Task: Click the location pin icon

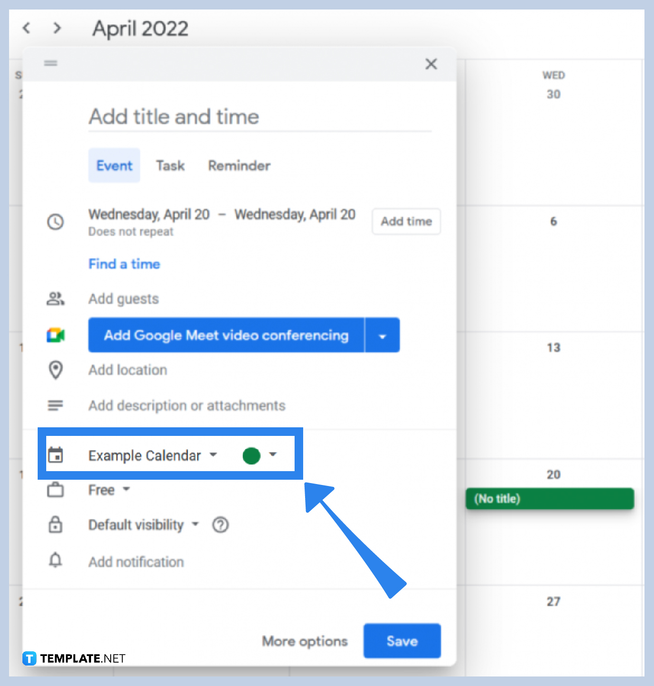Action: 56,370
